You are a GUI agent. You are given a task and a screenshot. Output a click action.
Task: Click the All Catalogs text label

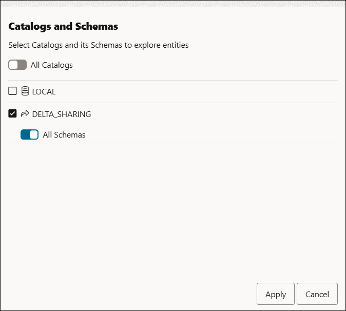(52, 65)
